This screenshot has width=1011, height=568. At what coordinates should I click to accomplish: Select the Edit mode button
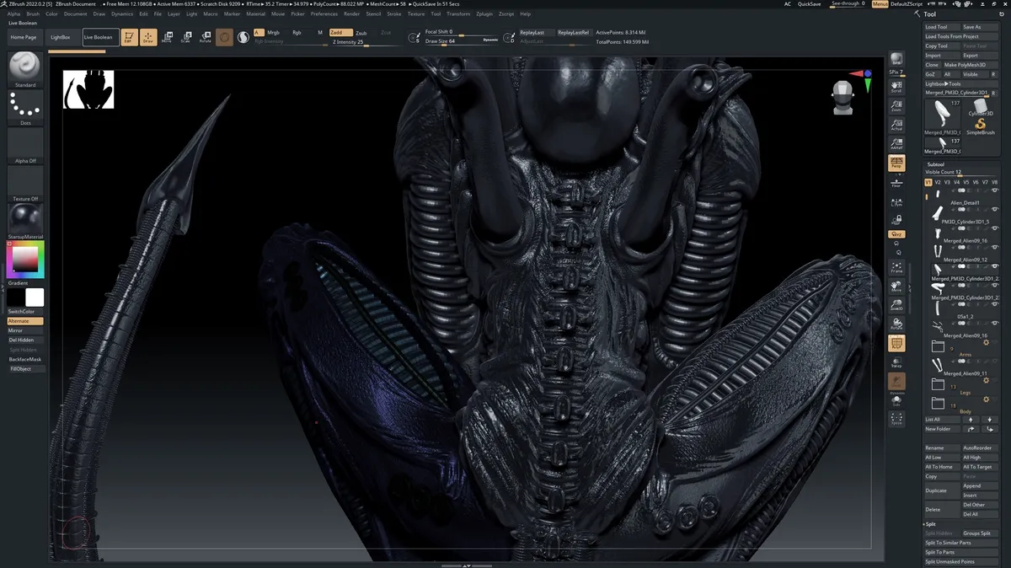(130, 37)
